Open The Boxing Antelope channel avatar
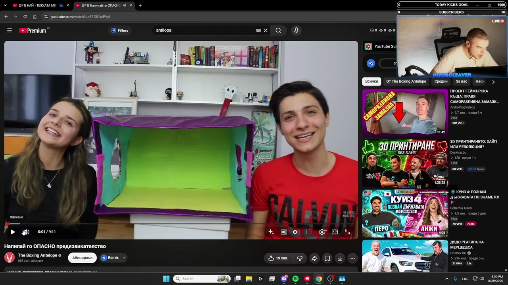The image size is (508, 285). [x=10, y=257]
